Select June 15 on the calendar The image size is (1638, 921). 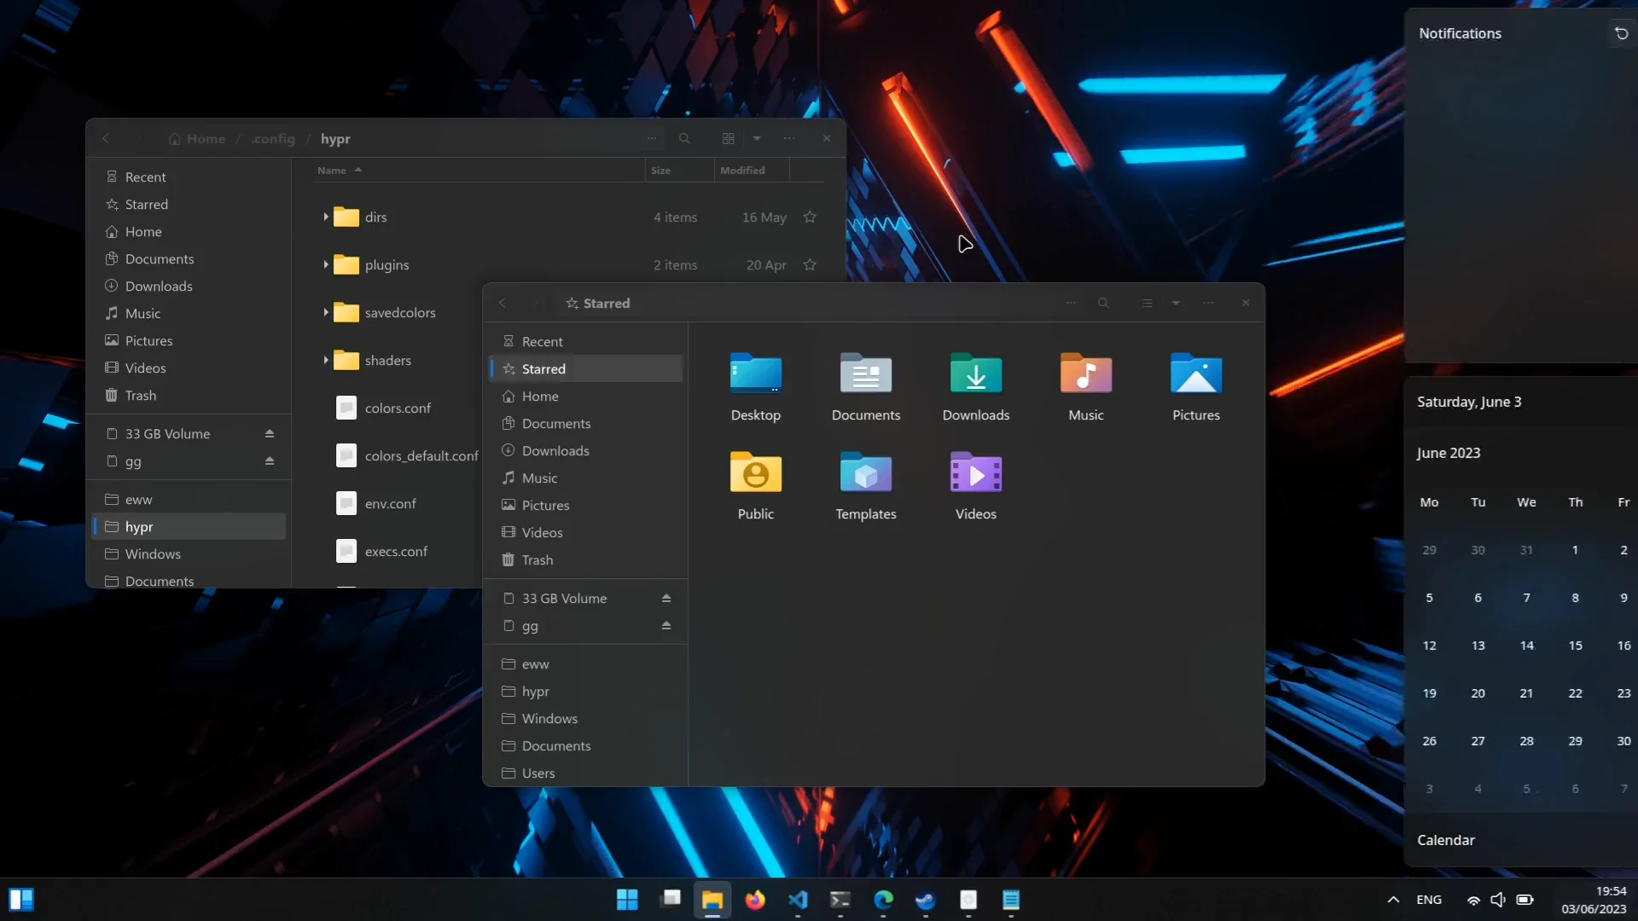[x=1575, y=646]
